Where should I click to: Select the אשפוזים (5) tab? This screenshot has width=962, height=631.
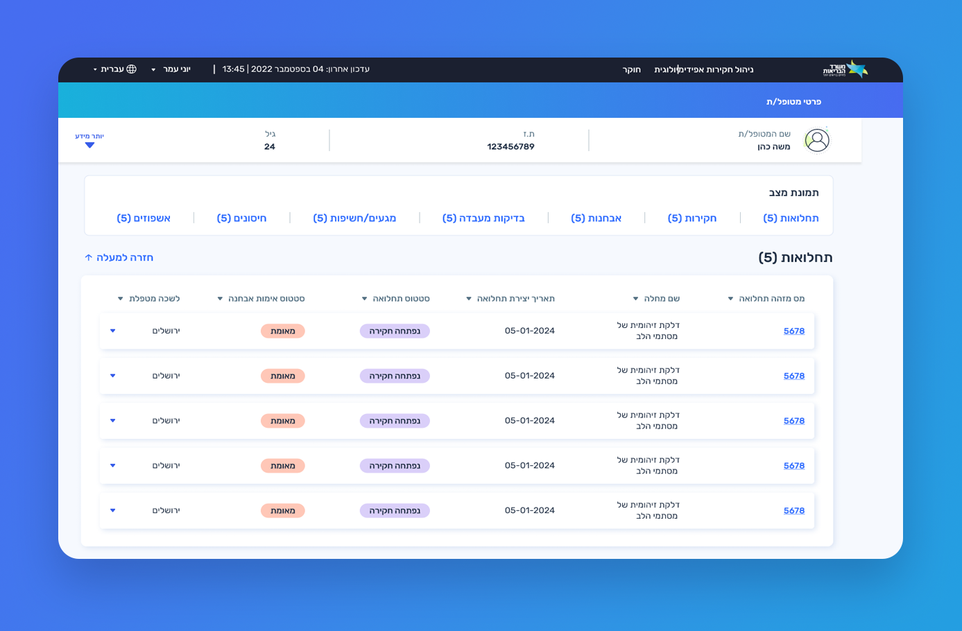coord(144,218)
